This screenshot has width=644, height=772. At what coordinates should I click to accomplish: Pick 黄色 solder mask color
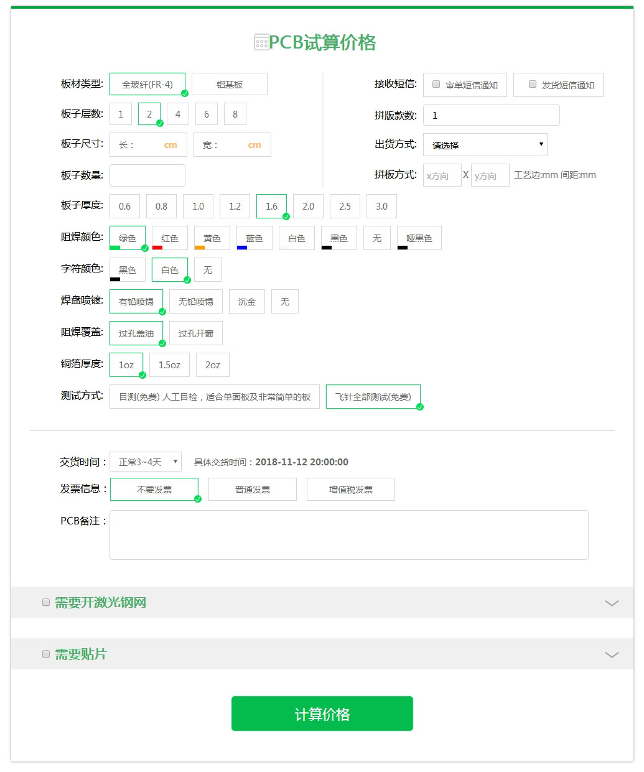point(212,238)
